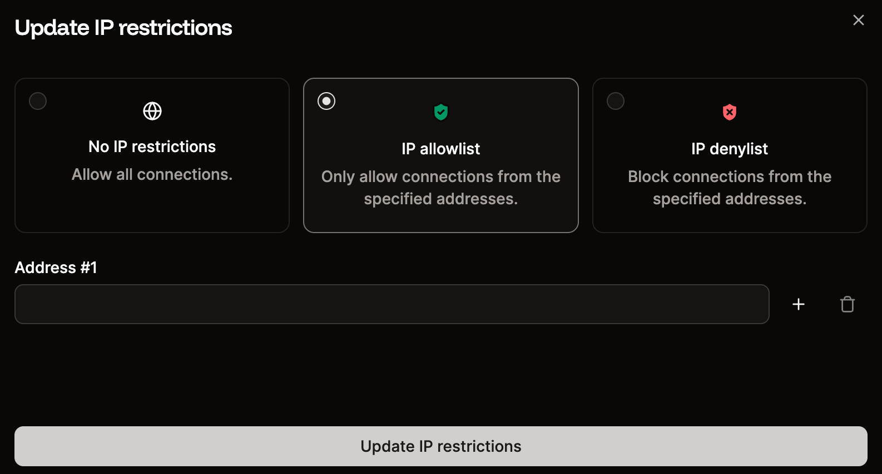This screenshot has height=474, width=882.
Task: Select the IP denylist card
Action: pyautogui.click(x=729, y=155)
